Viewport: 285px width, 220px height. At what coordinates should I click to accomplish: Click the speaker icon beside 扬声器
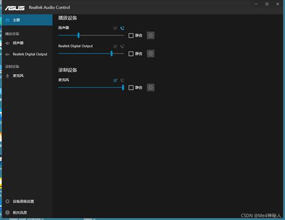(7, 43)
